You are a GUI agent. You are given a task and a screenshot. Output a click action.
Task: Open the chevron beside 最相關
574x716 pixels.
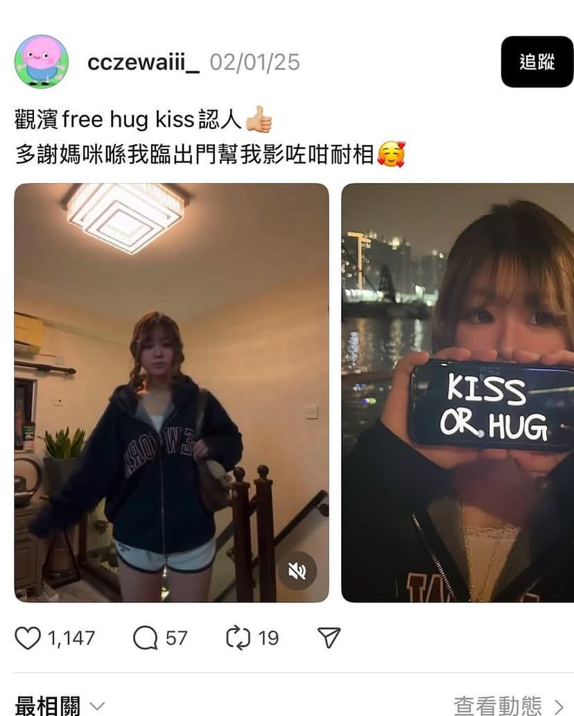(x=97, y=706)
